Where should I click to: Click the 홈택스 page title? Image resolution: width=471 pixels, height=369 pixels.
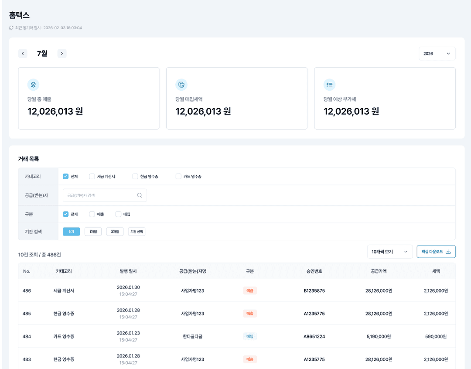click(19, 15)
